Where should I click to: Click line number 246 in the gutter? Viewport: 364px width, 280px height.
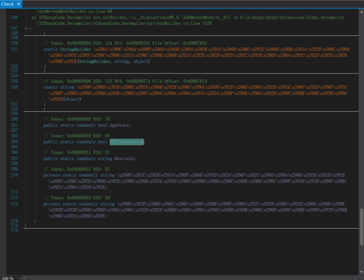coord(15,17)
